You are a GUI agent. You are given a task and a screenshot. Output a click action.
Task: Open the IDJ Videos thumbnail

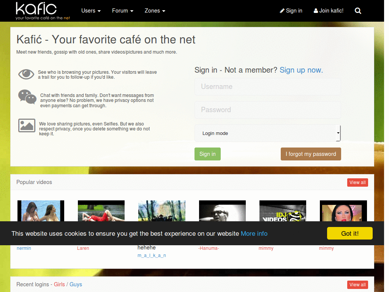coord(283,211)
